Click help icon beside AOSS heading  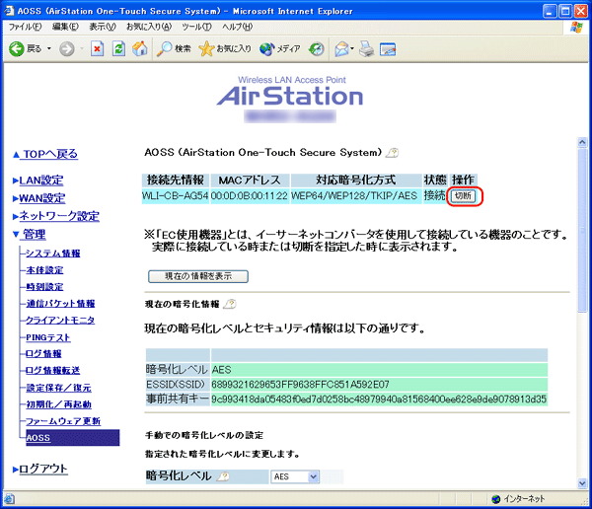pos(393,153)
